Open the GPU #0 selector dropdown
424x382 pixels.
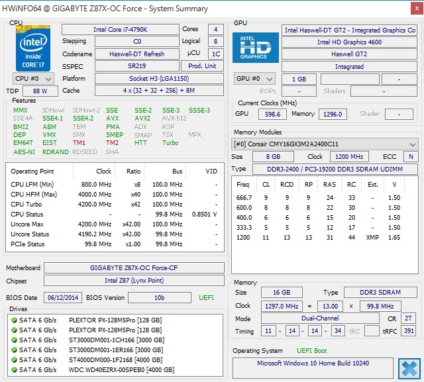pyautogui.click(x=254, y=79)
